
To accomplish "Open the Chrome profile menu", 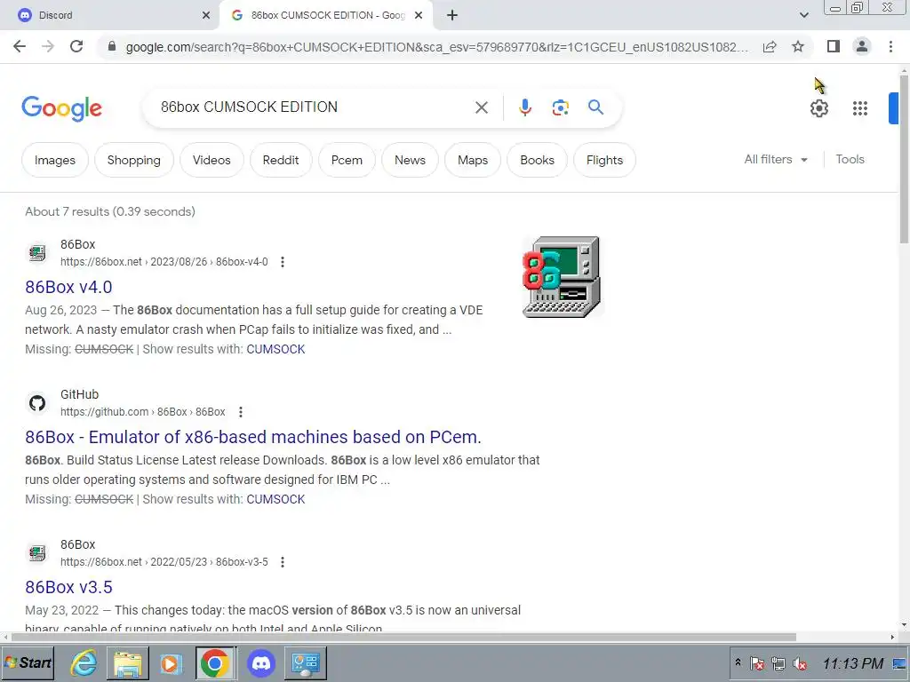I will pyautogui.click(x=862, y=46).
